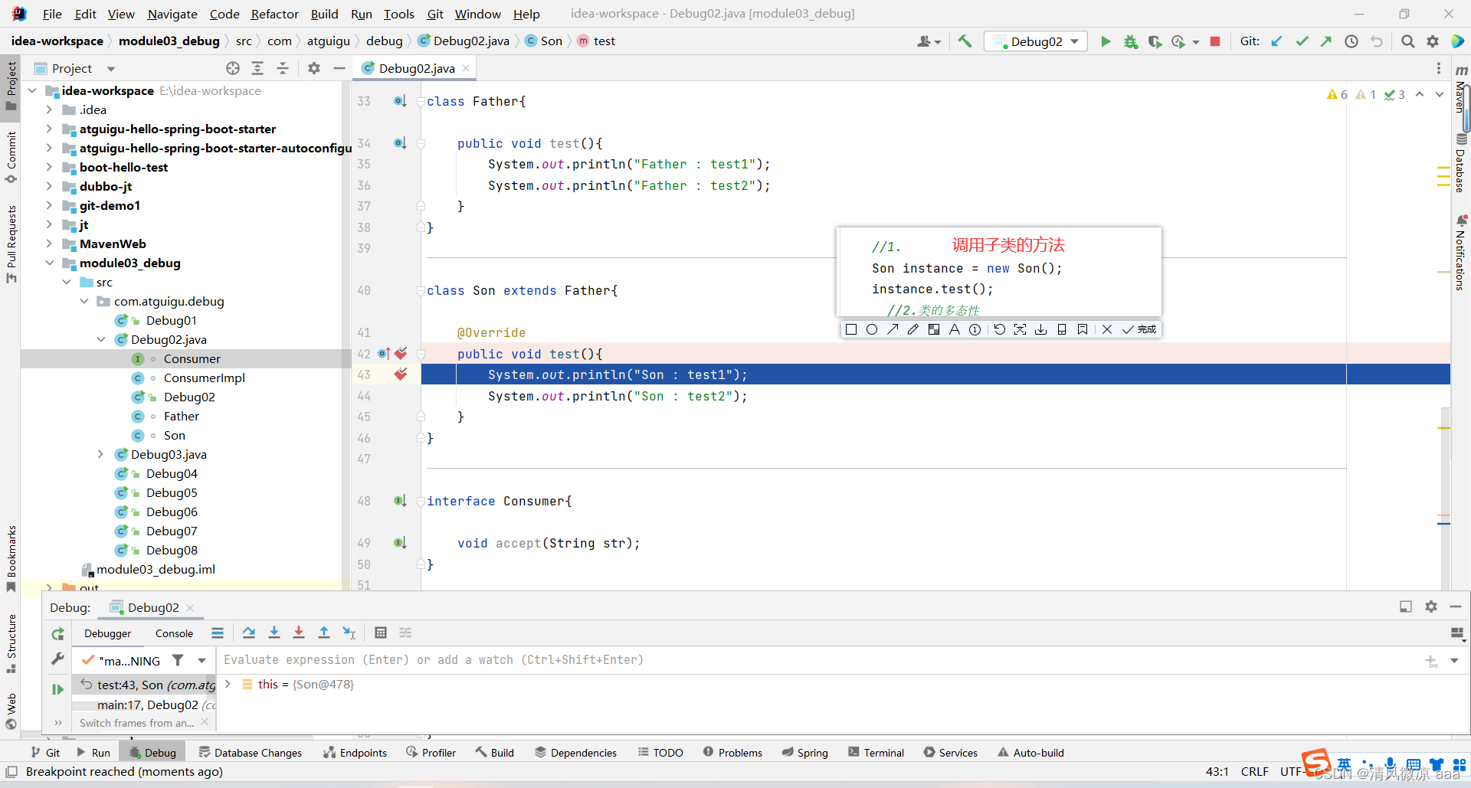Image resolution: width=1471 pixels, height=788 pixels.
Task: Click Evaluate expression input field
Action: tap(820, 659)
